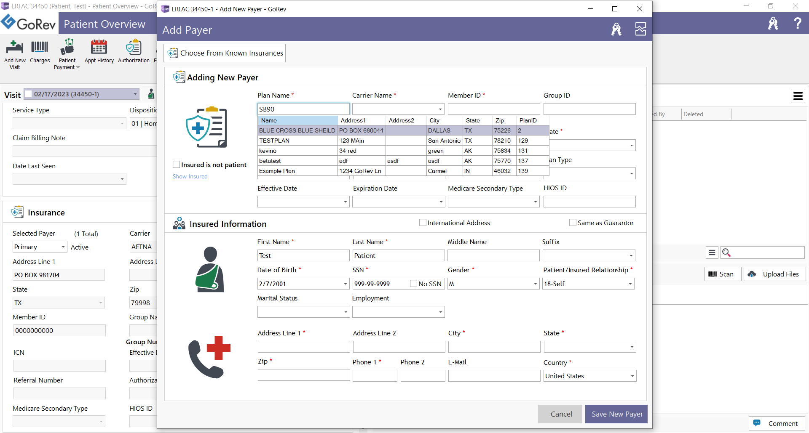Save the new payer
Viewport: 809px width, 433px height.
coord(616,414)
